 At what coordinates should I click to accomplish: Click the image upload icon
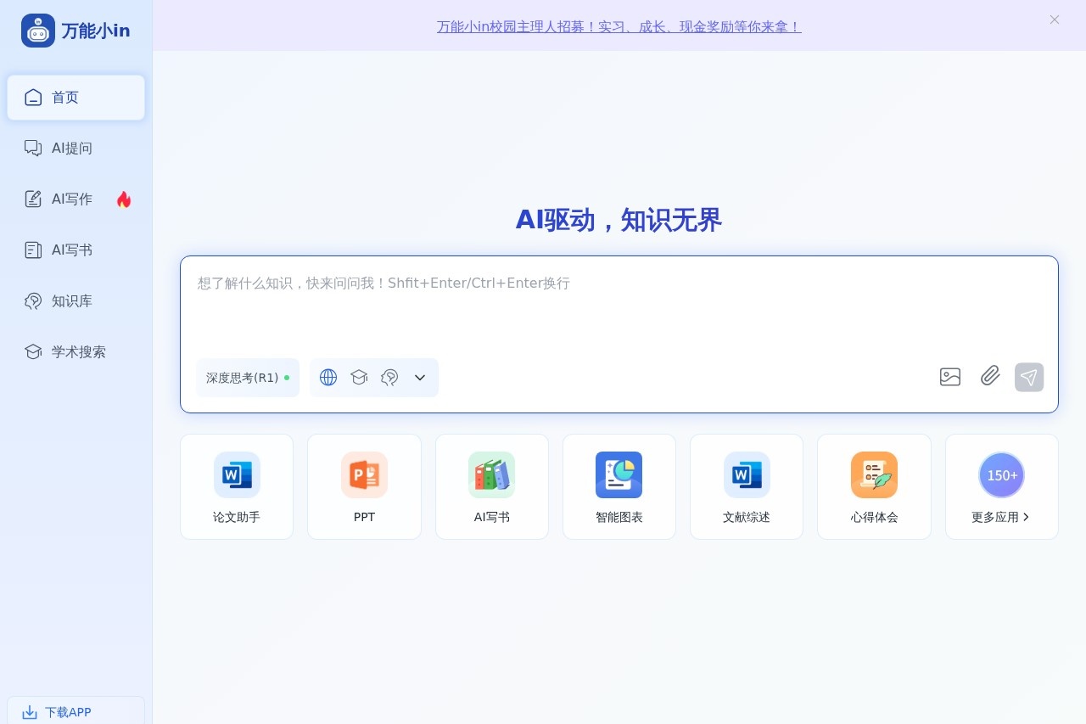[x=949, y=377]
